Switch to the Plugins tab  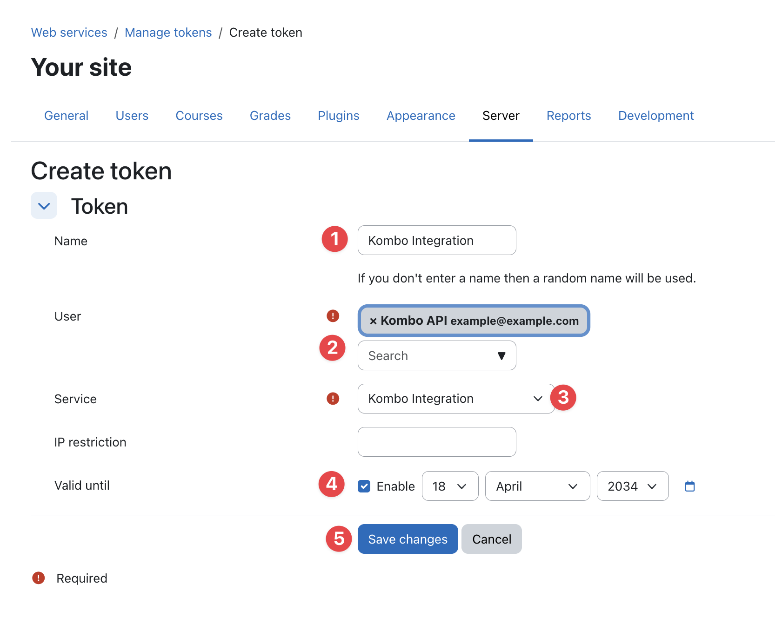point(338,116)
